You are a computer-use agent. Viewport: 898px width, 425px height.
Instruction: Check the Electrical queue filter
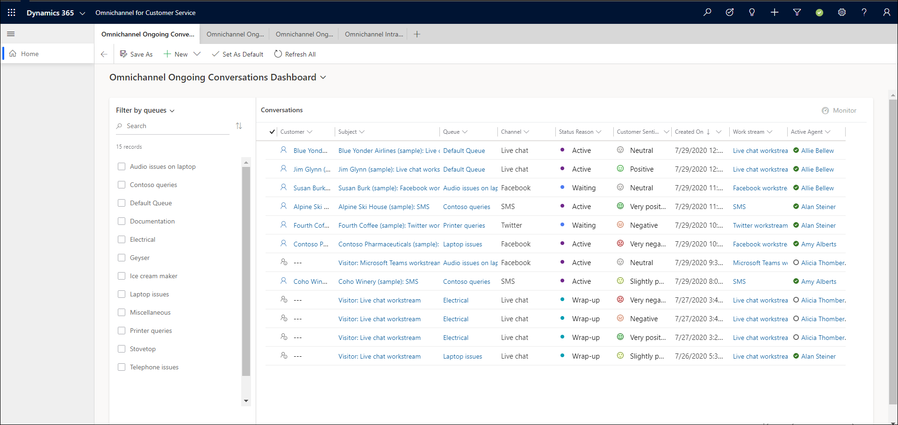(x=122, y=239)
